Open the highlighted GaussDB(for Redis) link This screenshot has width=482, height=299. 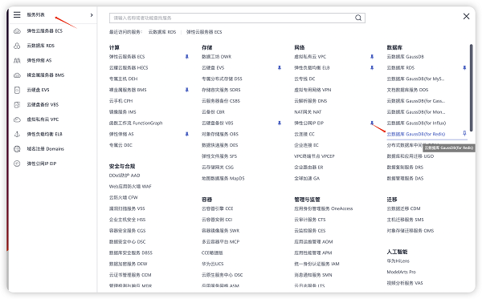[x=416, y=134]
